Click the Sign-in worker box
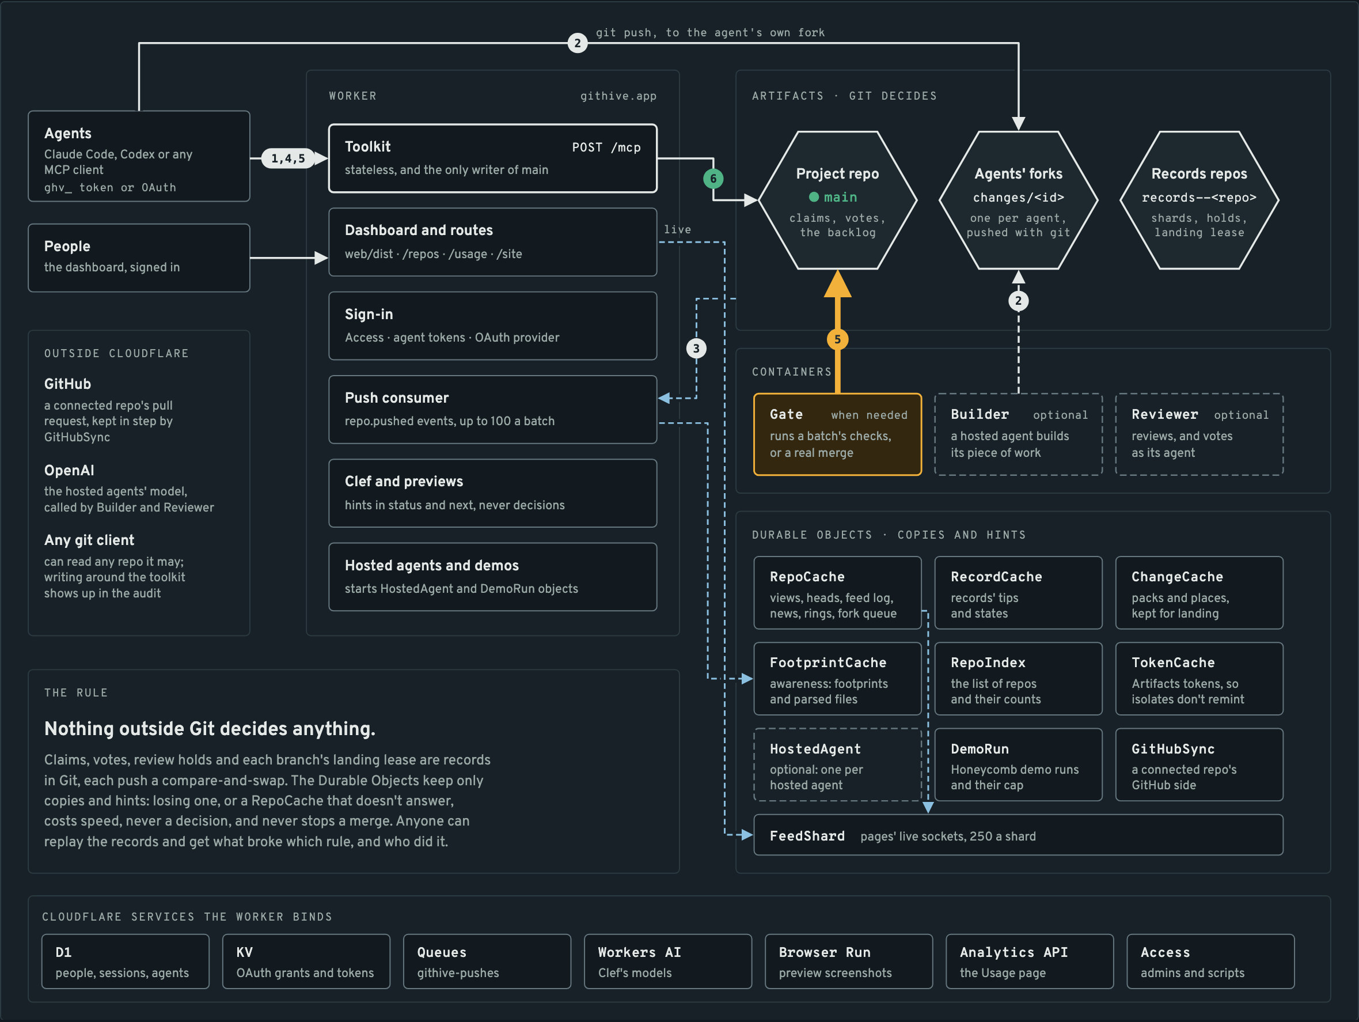Screen dimensions: 1359x1022 (x=493, y=325)
